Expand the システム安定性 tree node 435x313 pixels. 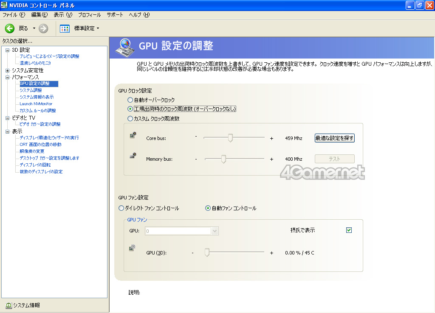coord(8,70)
